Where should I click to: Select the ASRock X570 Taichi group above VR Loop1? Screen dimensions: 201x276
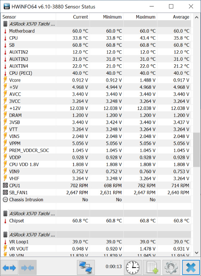(96, 235)
